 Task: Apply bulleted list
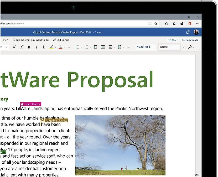77,47
